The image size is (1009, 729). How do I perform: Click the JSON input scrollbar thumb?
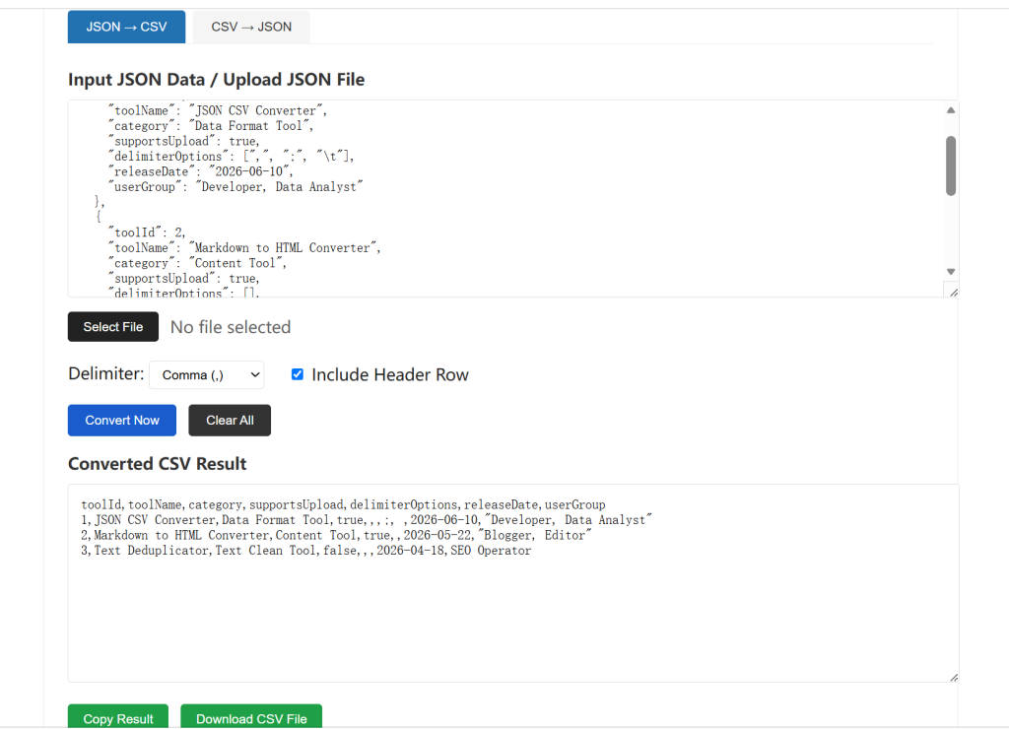point(951,166)
